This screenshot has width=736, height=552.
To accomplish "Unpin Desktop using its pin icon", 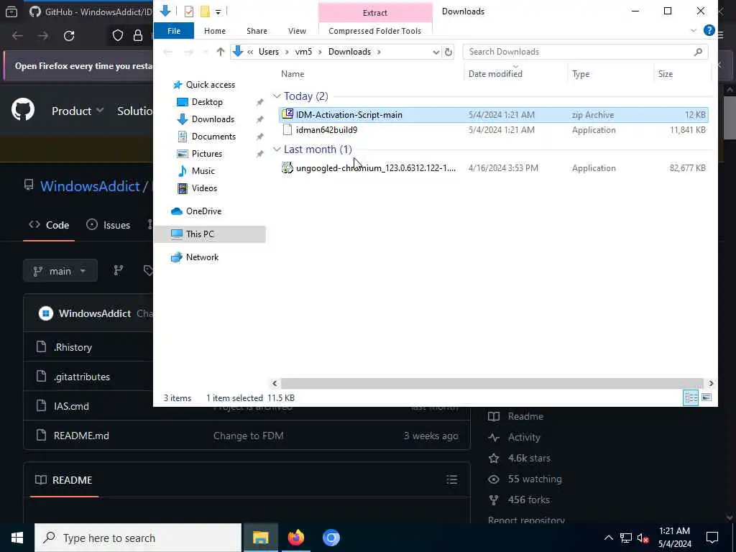I will click(259, 102).
